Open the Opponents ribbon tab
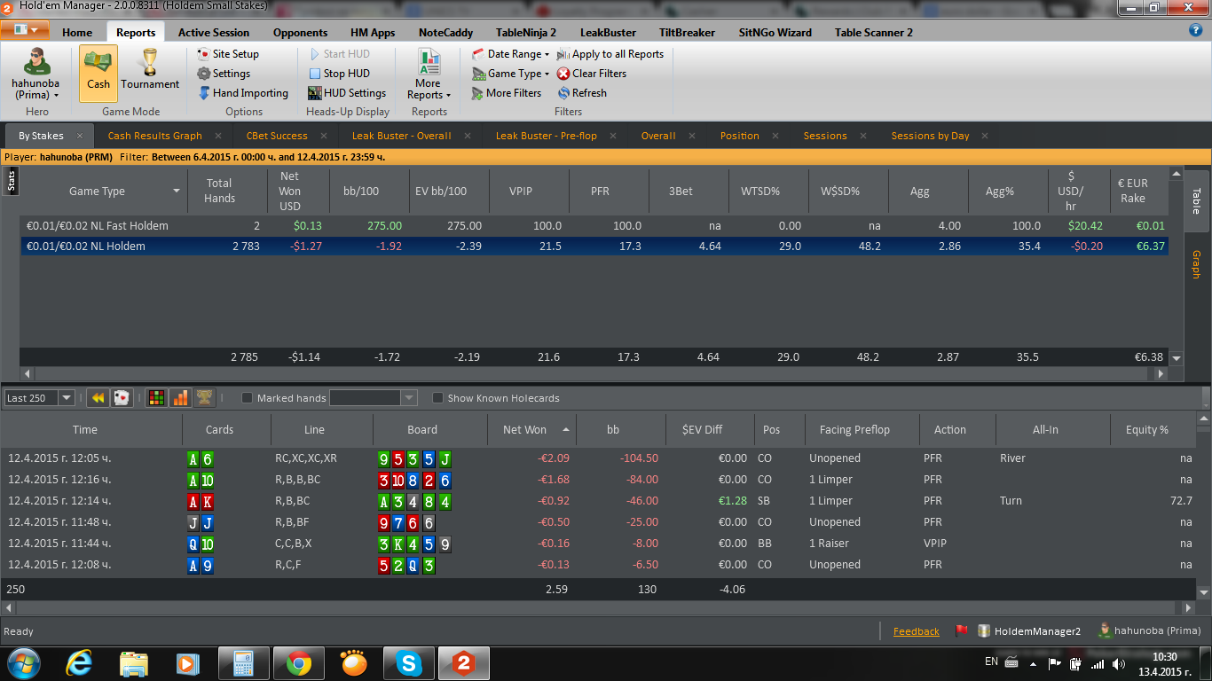The image size is (1212, 681). (x=301, y=33)
